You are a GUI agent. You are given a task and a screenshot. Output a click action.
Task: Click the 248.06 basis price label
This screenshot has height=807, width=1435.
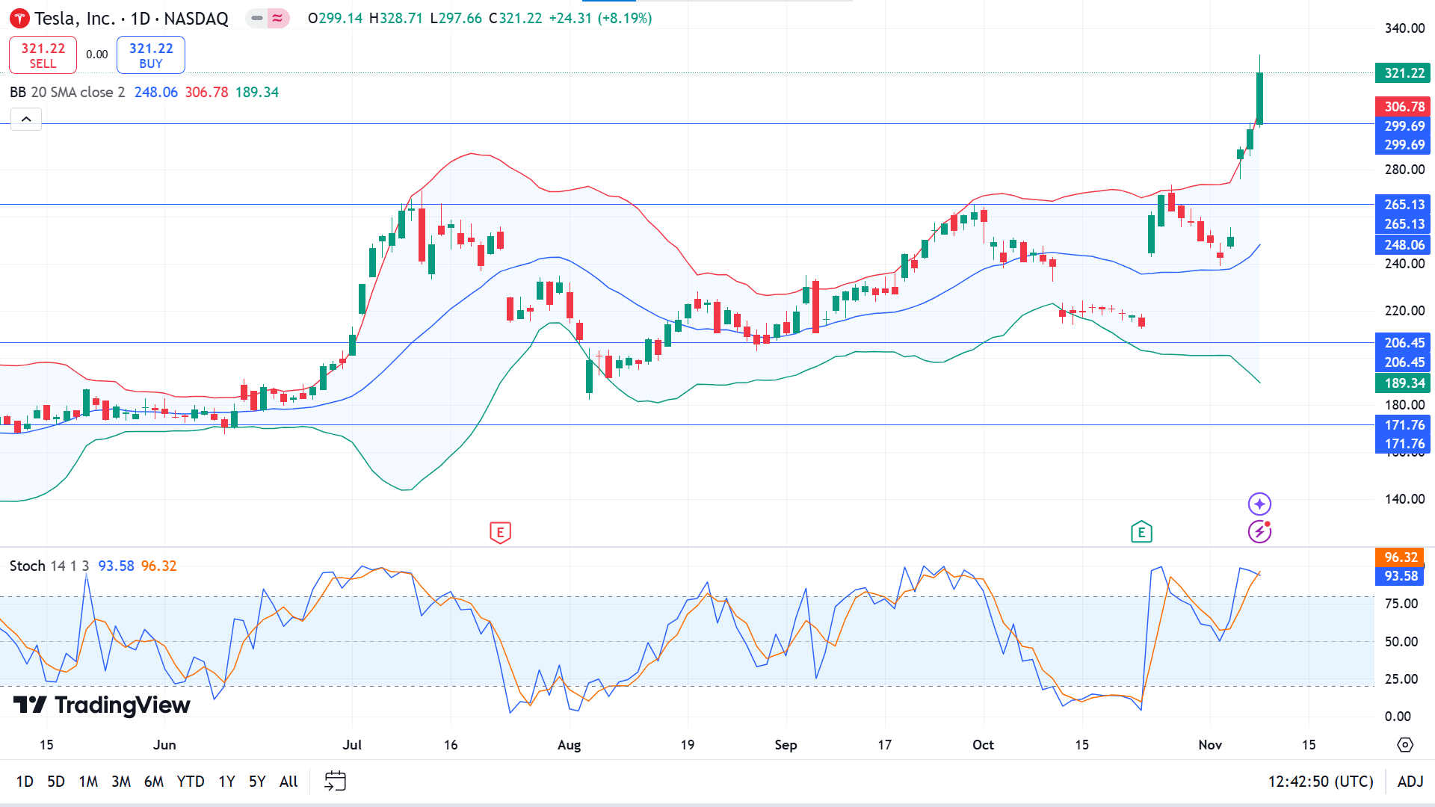pos(1403,245)
